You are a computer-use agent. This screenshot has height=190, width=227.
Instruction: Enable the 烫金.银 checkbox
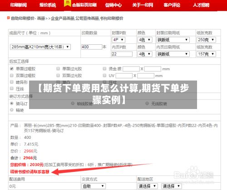point(104,69)
